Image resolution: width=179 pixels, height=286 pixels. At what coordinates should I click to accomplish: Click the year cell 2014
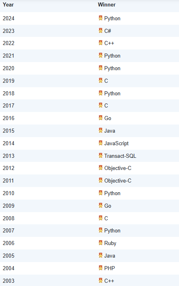coord(8,143)
